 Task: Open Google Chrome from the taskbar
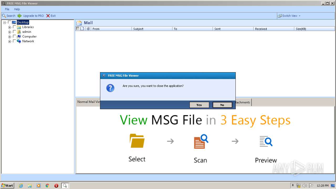48,186
